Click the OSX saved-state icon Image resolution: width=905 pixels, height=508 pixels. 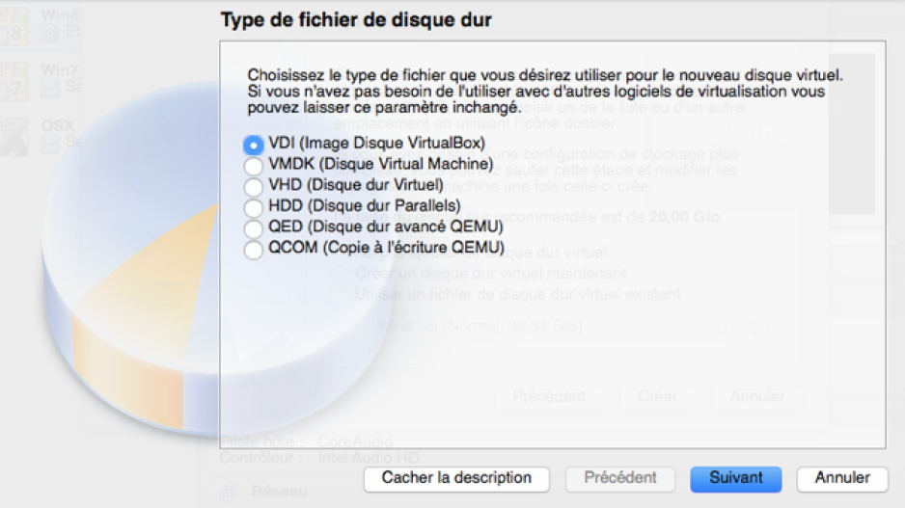tap(51, 144)
